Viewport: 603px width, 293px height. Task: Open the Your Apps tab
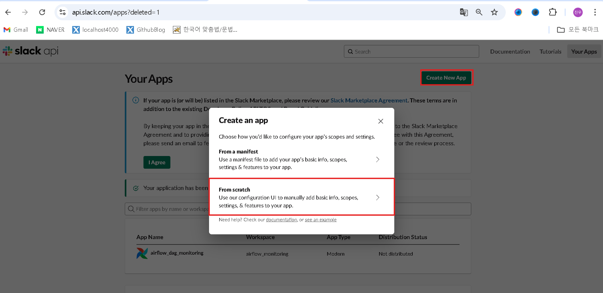click(584, 52)
